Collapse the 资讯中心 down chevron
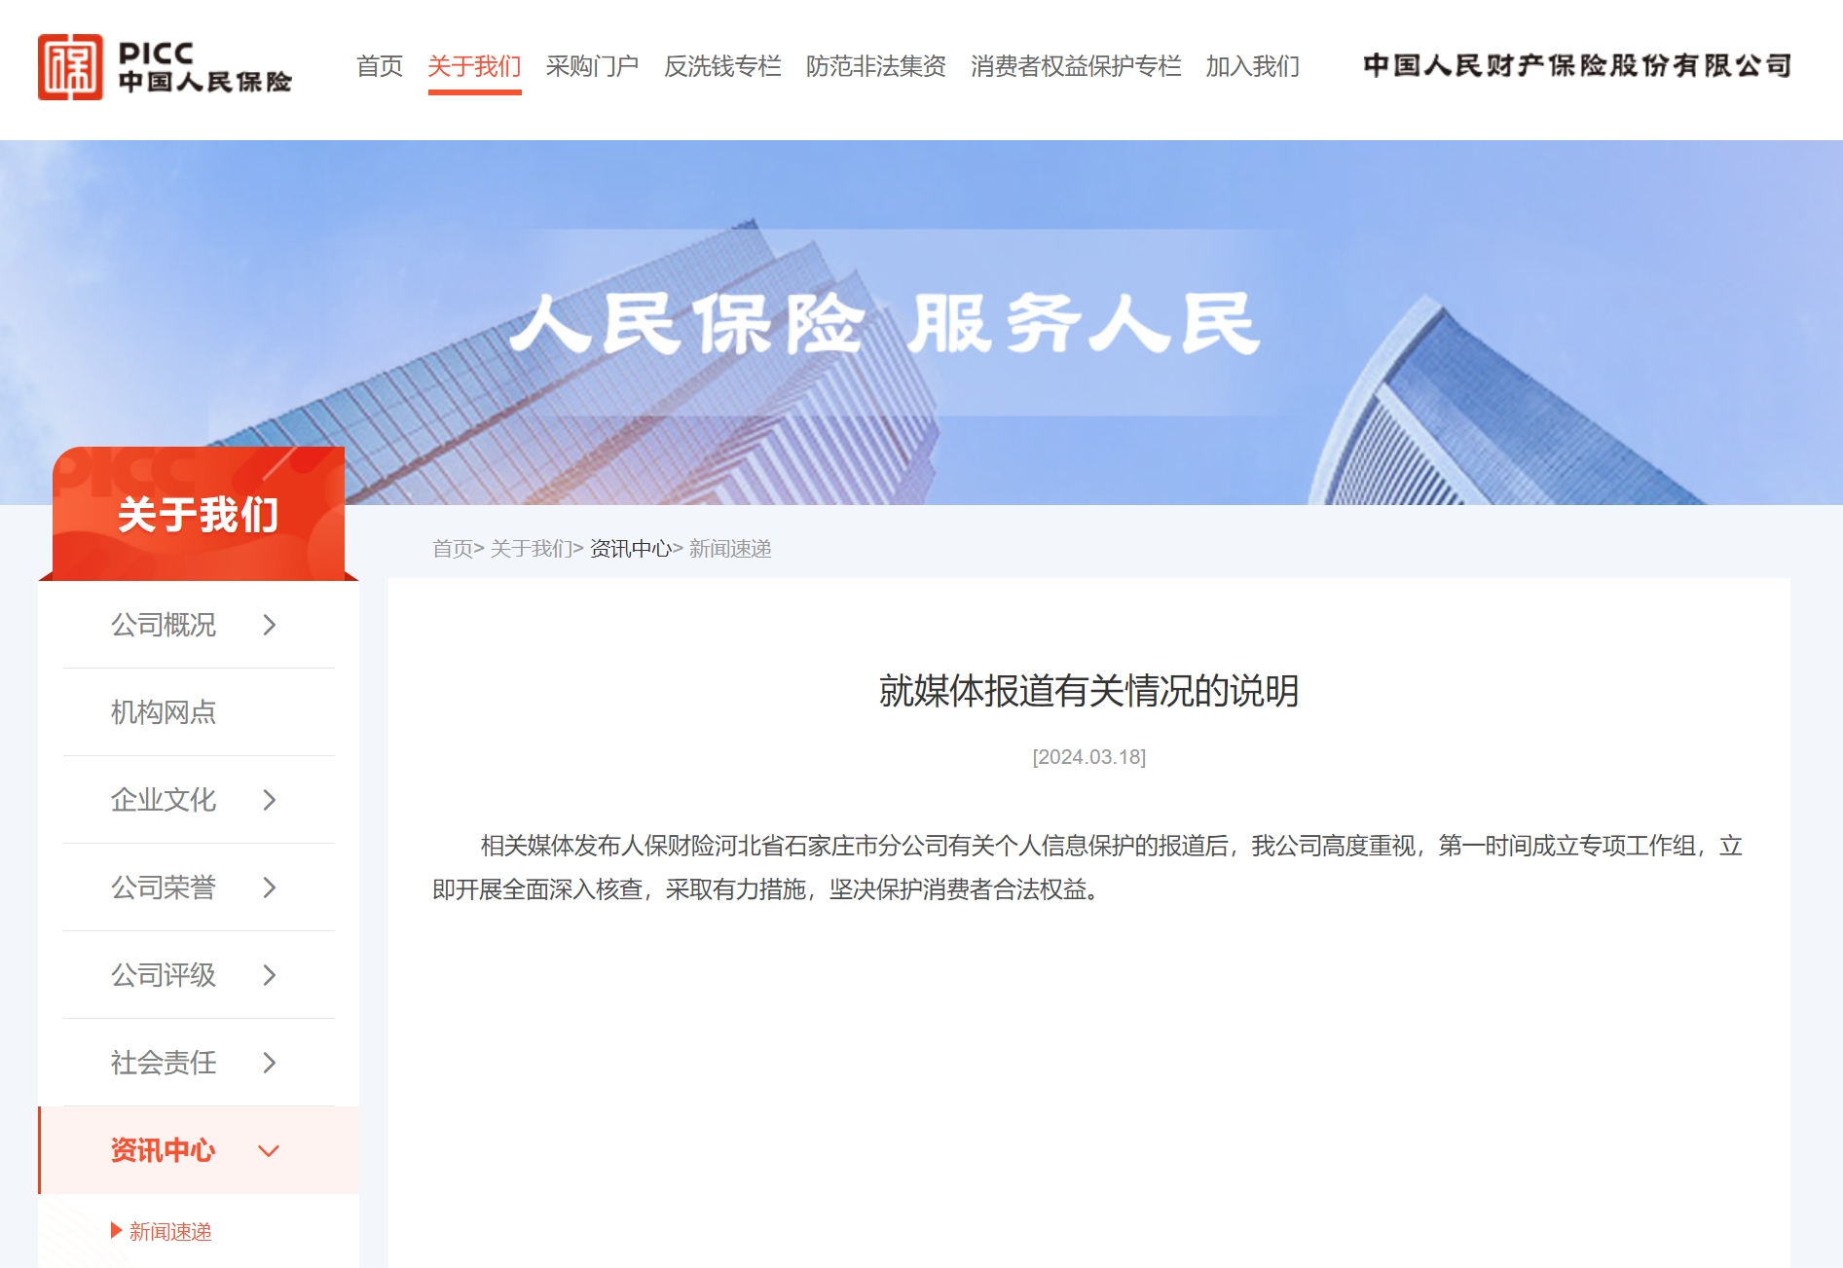The image size is (1843, 1268). pos(269,1151)
